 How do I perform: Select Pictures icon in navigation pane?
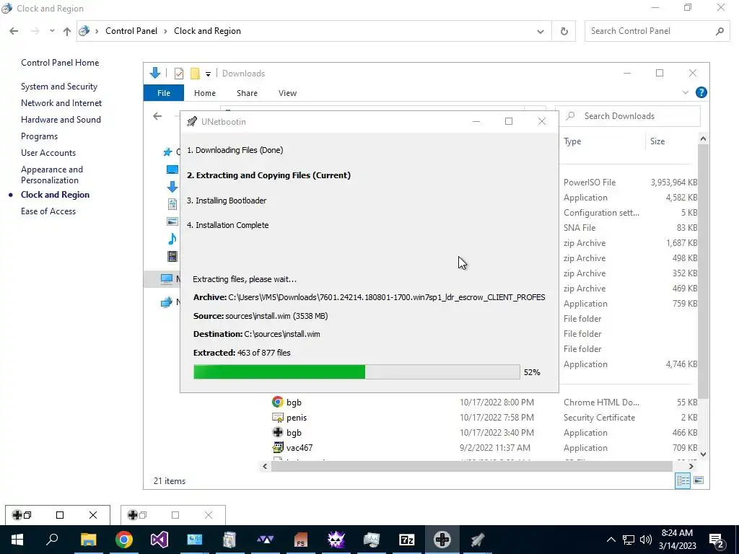point(172,221)
